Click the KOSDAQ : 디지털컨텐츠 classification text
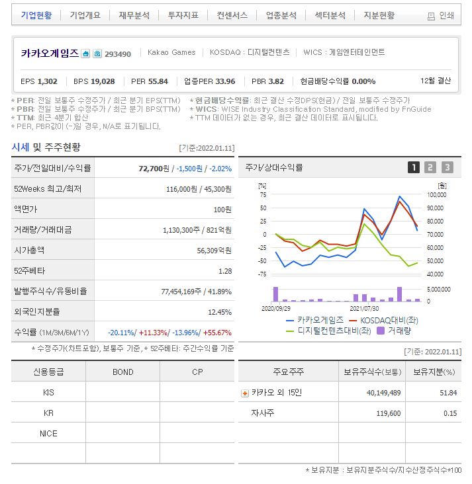 click(250, 52)
